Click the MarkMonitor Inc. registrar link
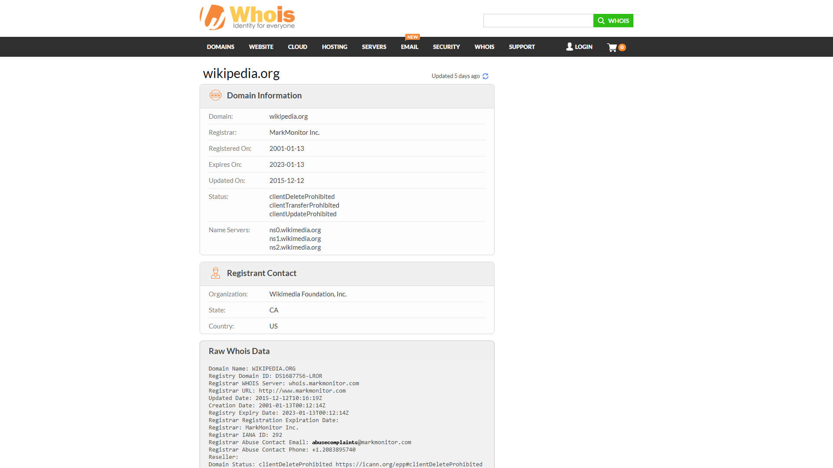Screen dimensions: 833x468 294,132
